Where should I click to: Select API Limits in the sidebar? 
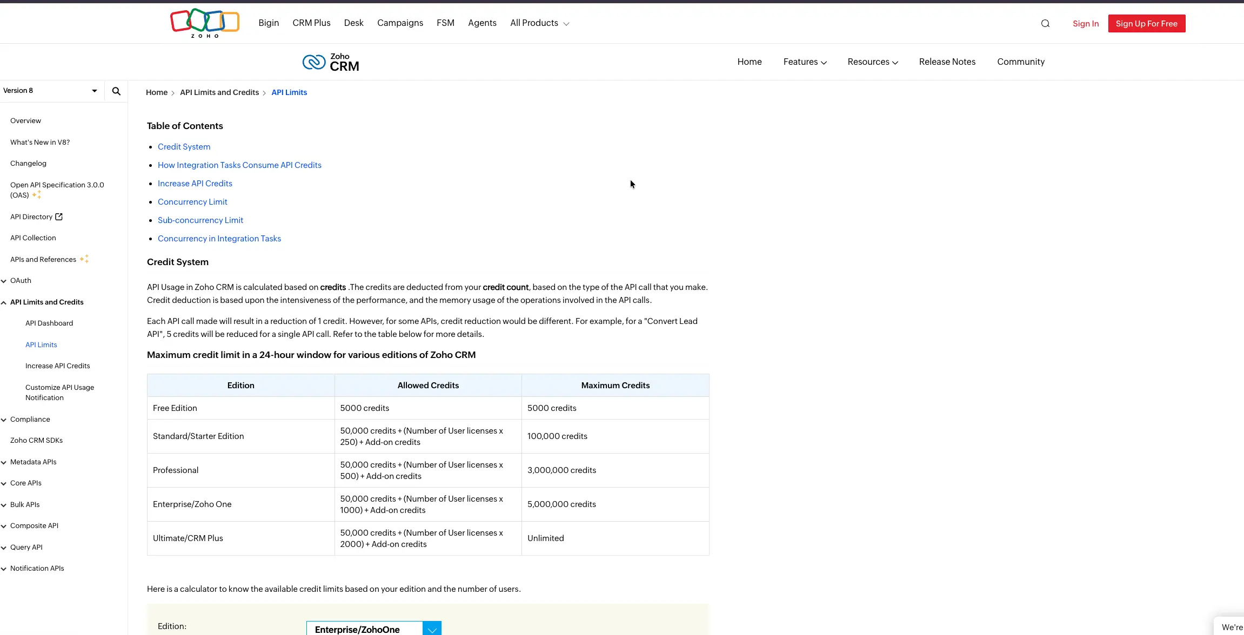click(41, 345)
